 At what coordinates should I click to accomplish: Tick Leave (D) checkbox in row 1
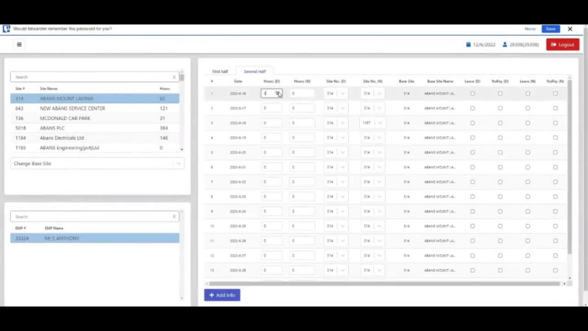coord(473,93)
